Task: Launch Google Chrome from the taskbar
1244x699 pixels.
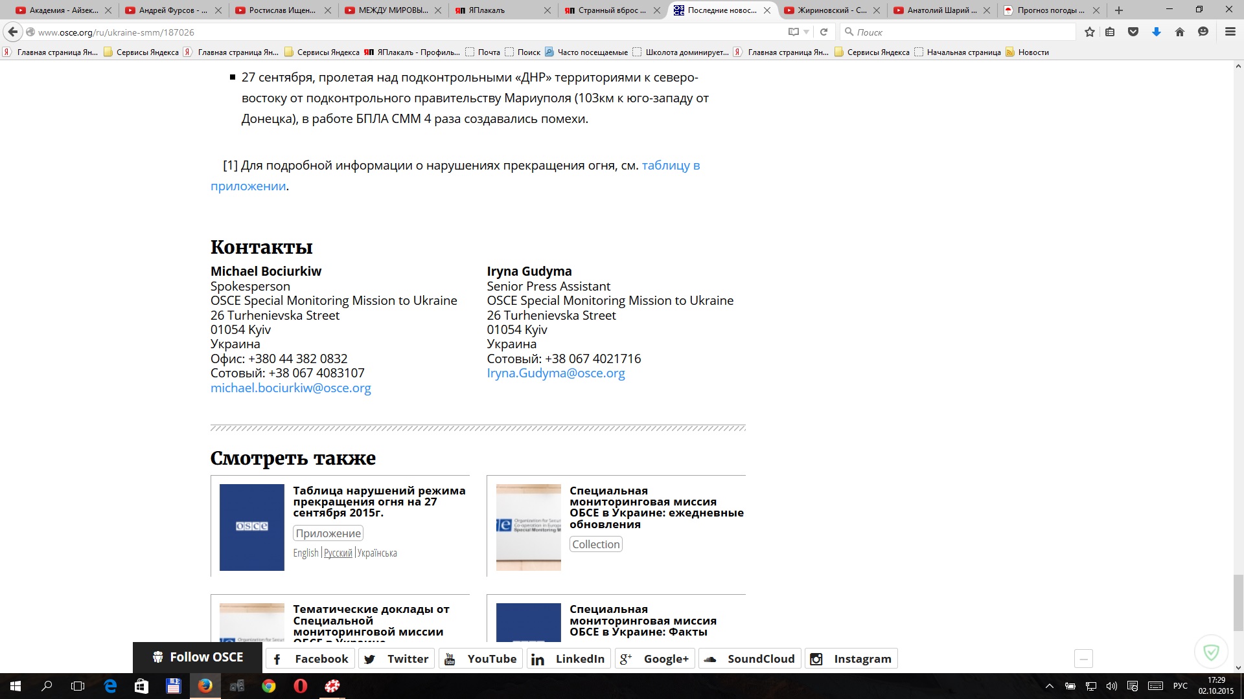Action: 269,686
